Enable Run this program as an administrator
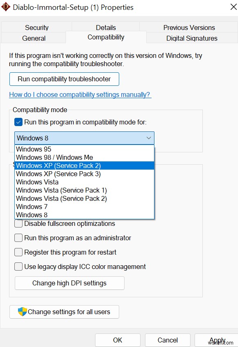Image resolution: width=238 pixels, height=347 pixels. 18,238
